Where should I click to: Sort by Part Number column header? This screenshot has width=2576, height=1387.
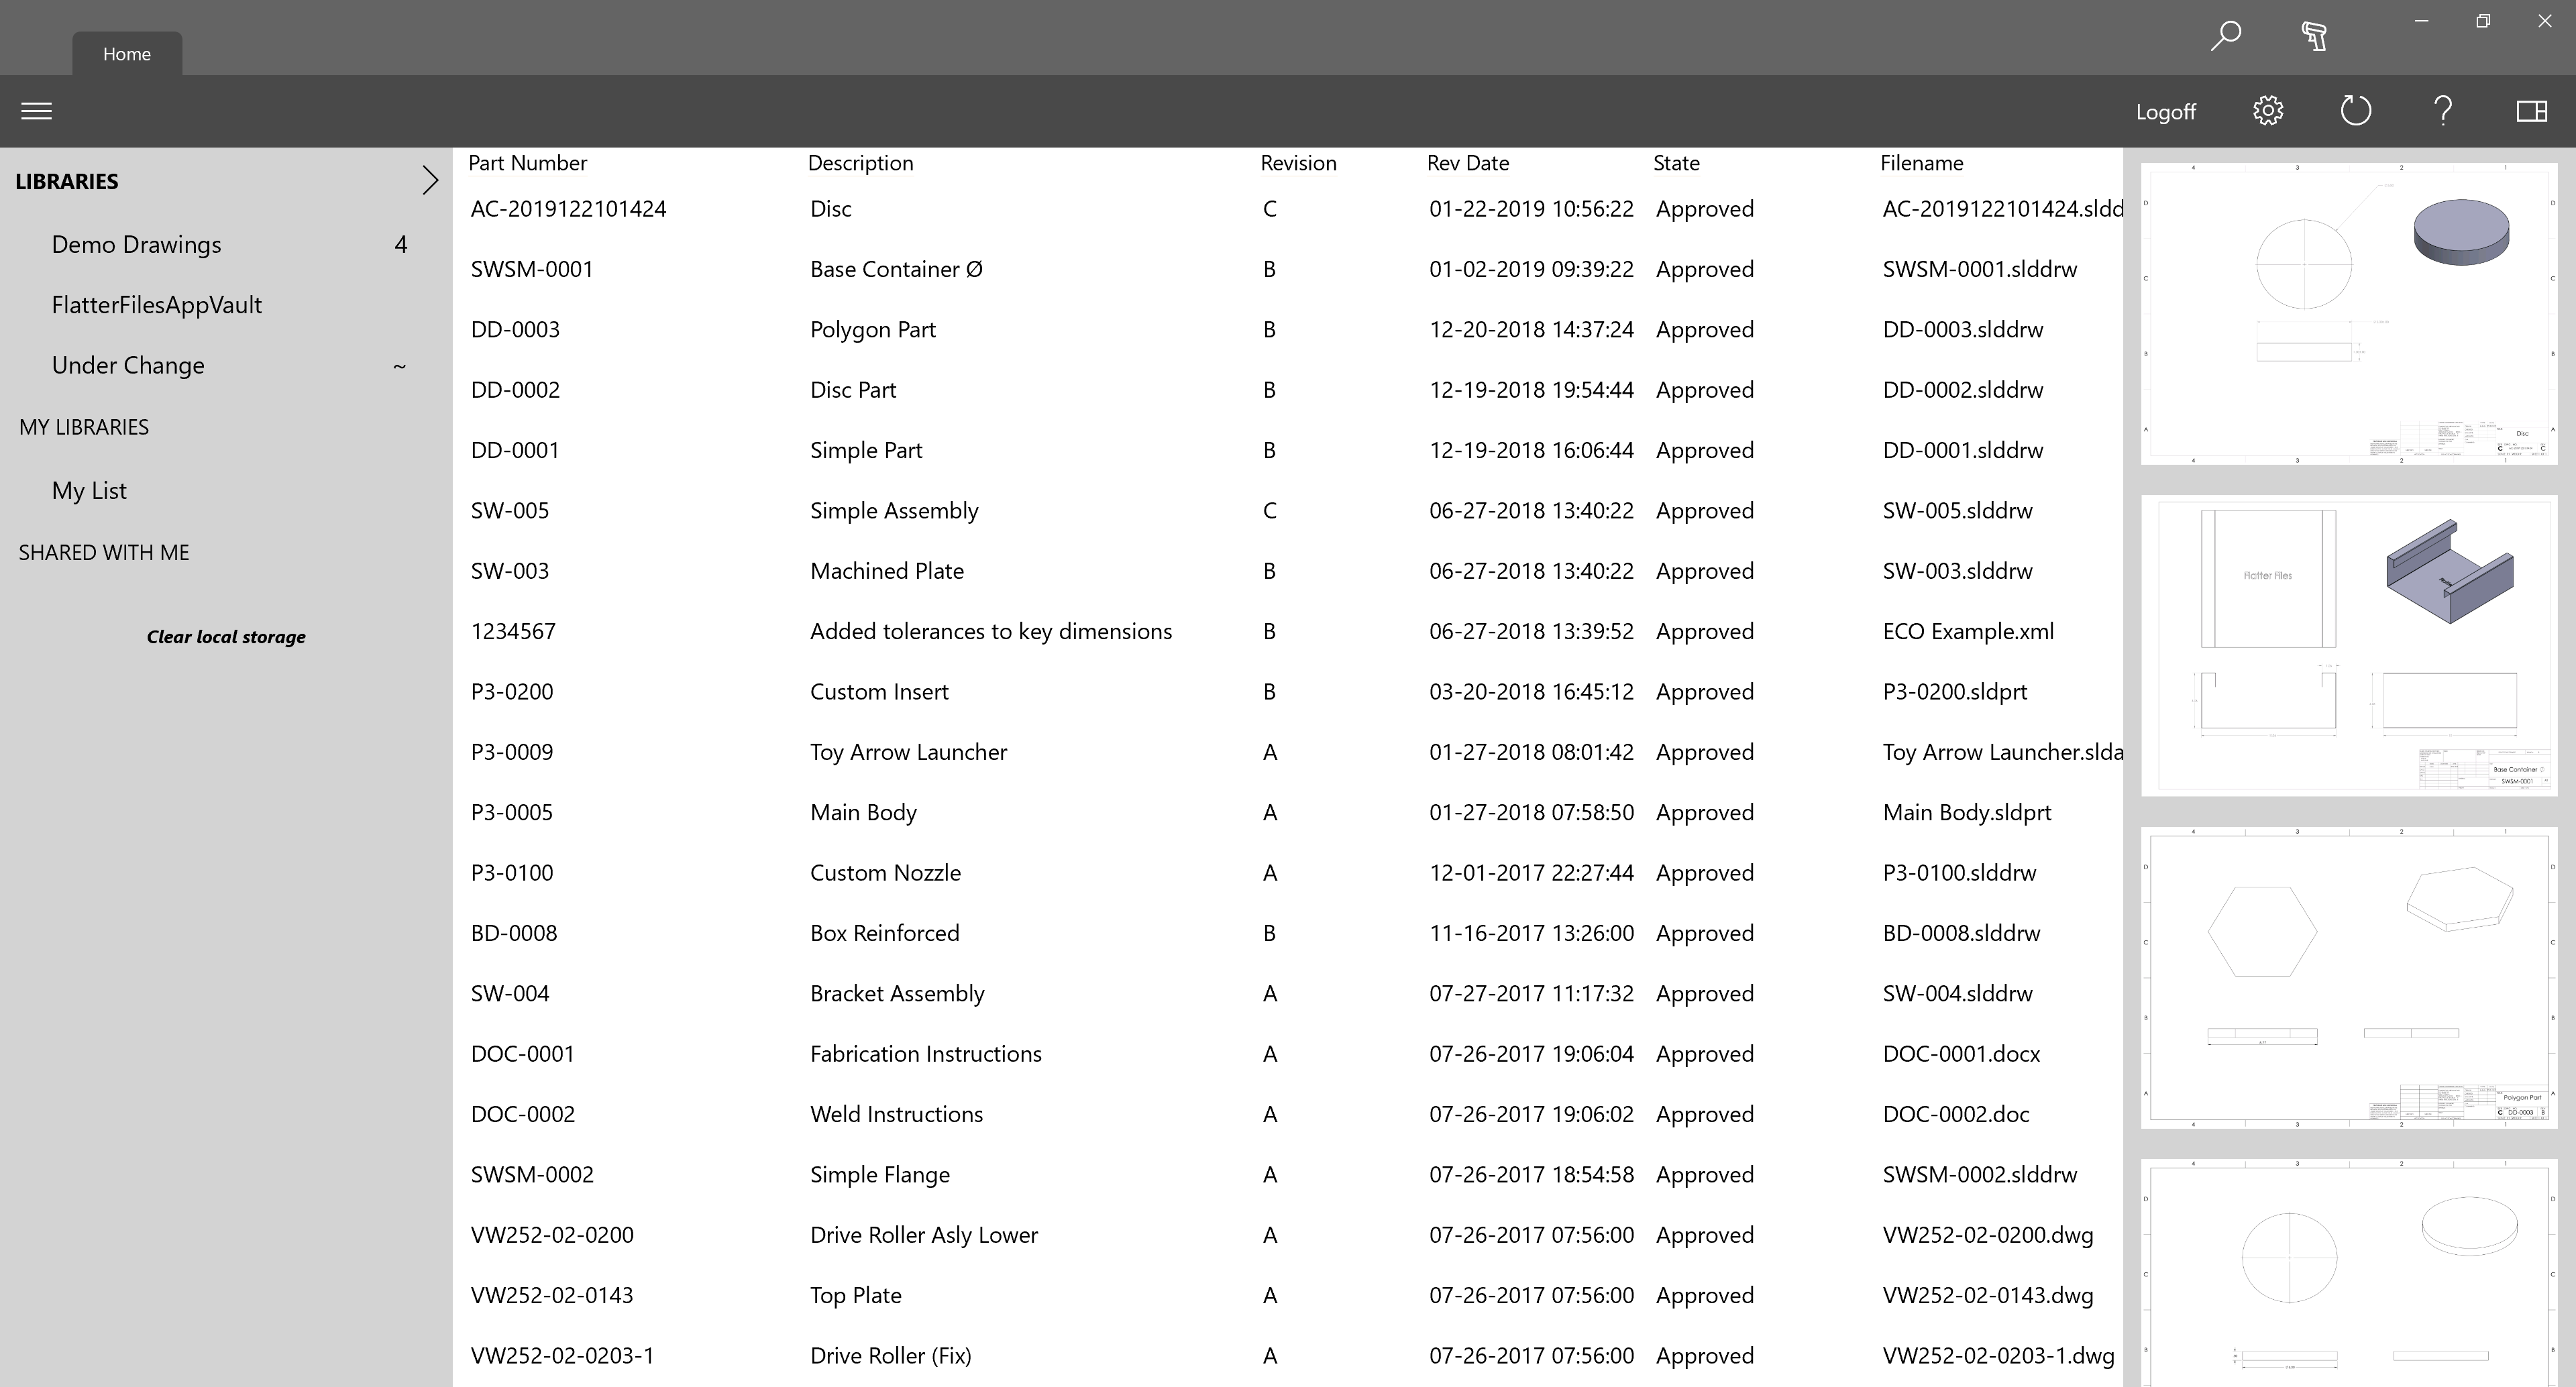coord(527,163)
